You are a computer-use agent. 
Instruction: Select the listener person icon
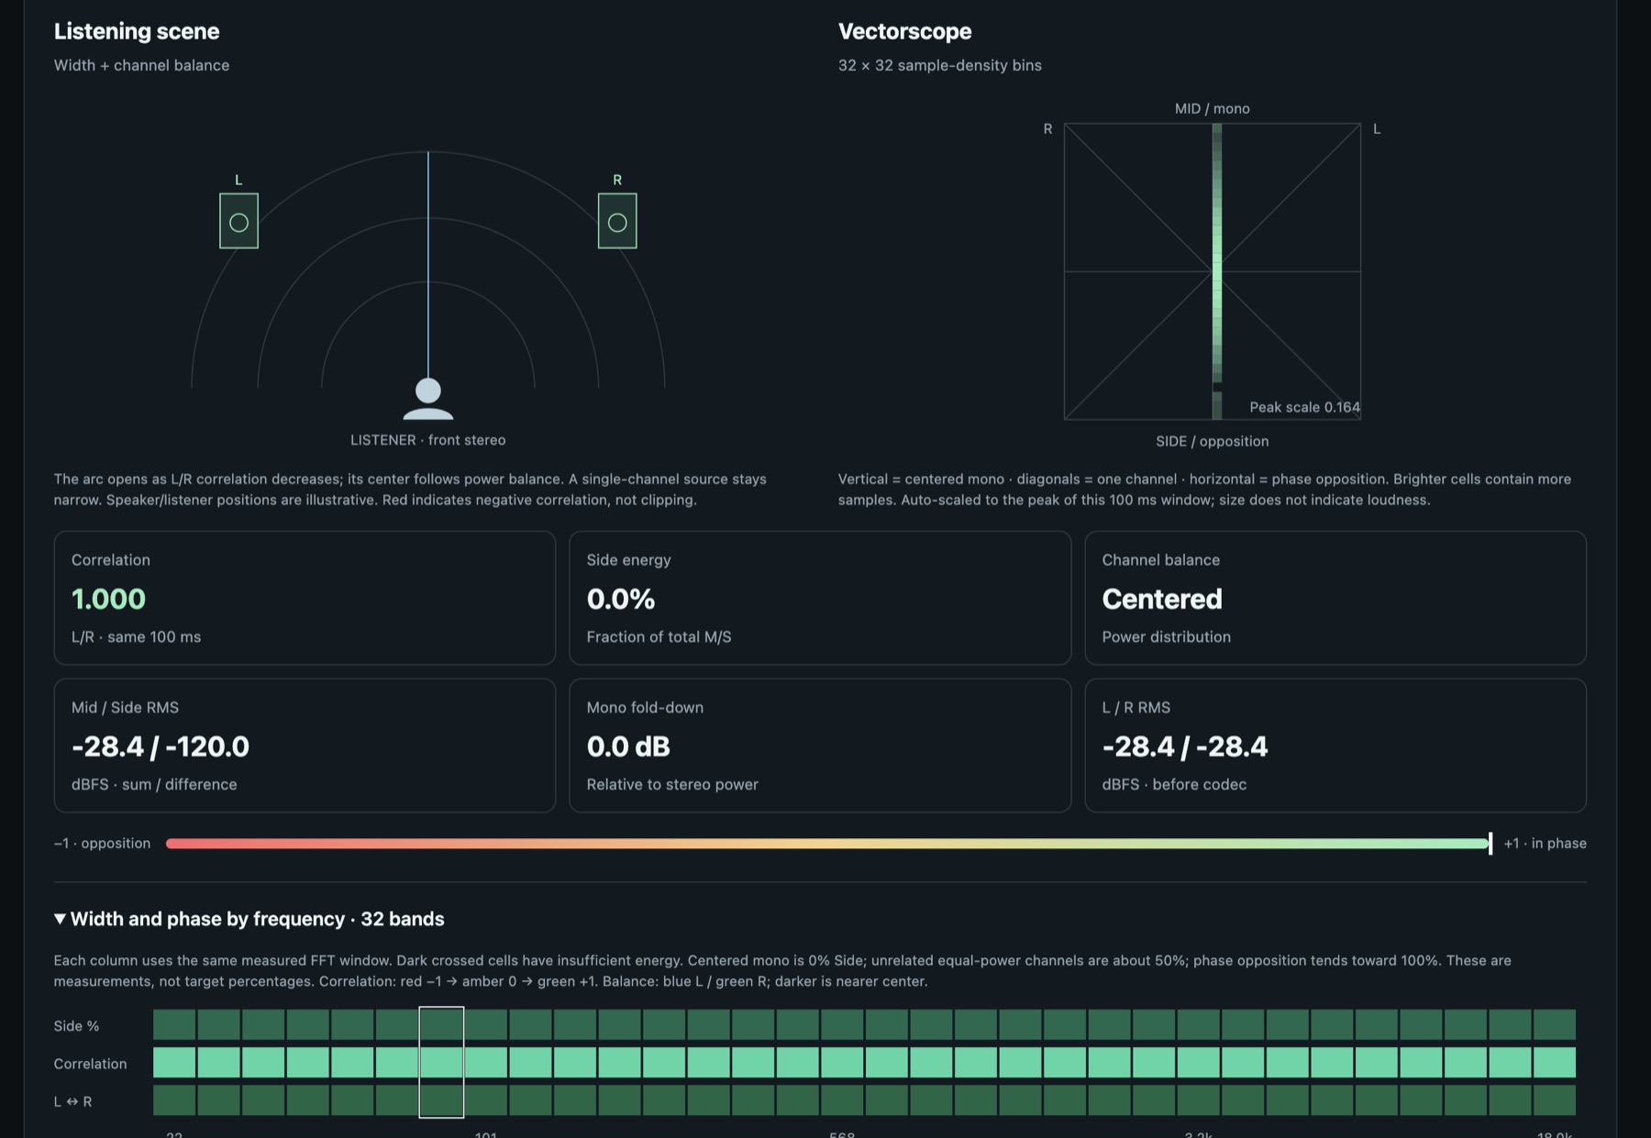[427, 399]
